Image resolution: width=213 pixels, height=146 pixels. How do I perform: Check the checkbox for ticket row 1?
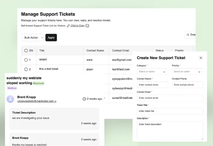[26, 60]
